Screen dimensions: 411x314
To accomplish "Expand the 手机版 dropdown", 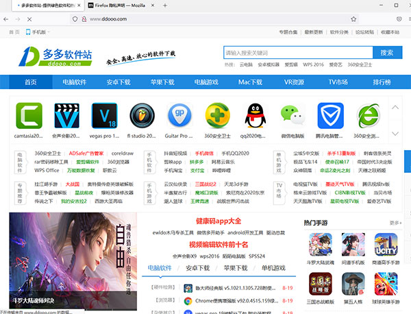I will [38, 32].
